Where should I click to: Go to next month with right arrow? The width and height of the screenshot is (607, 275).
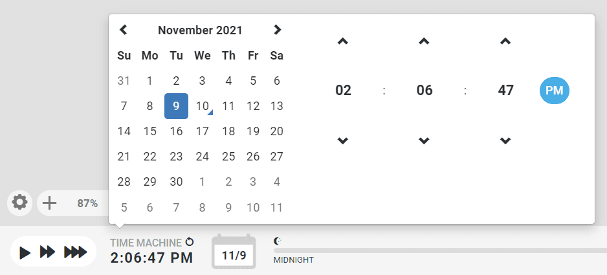coord(277,29)
